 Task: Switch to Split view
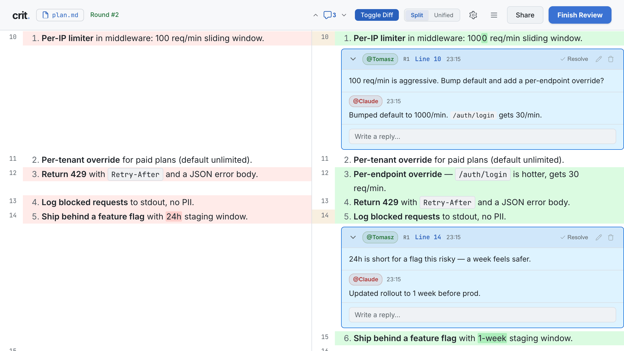(x=417, y=15)
